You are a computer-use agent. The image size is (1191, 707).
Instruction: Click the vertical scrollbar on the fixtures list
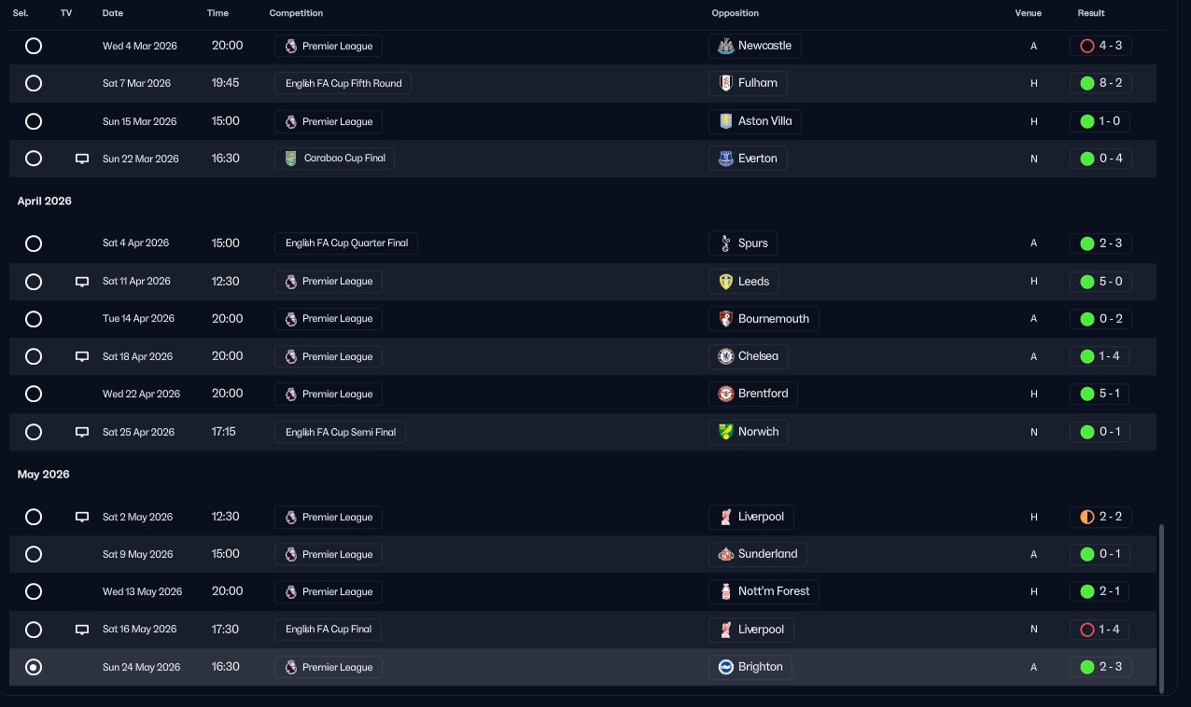click(1162, 608)
